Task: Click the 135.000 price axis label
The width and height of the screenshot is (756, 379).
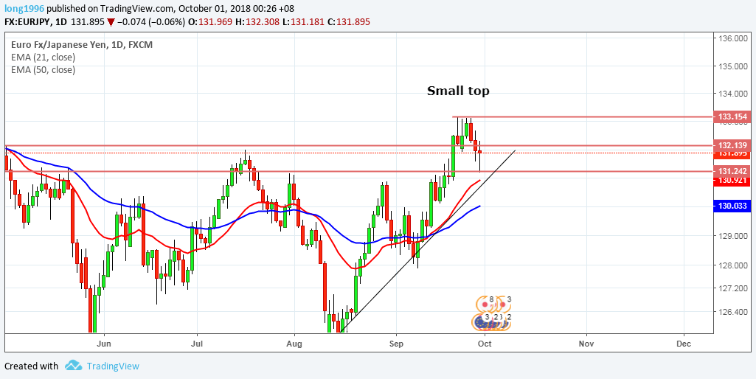Action: pos(733,66)
